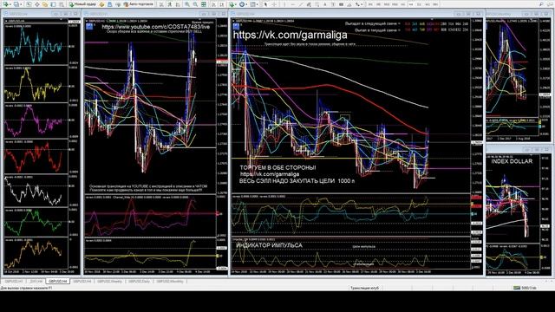Tile the chart windows
Viewport: 555px width, 312px height.
tap(204, 4)
